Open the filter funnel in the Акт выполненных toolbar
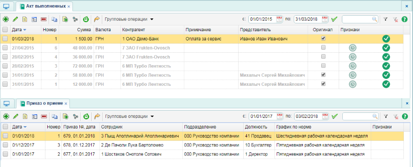 pyautogui.click(x=385, y=19)
